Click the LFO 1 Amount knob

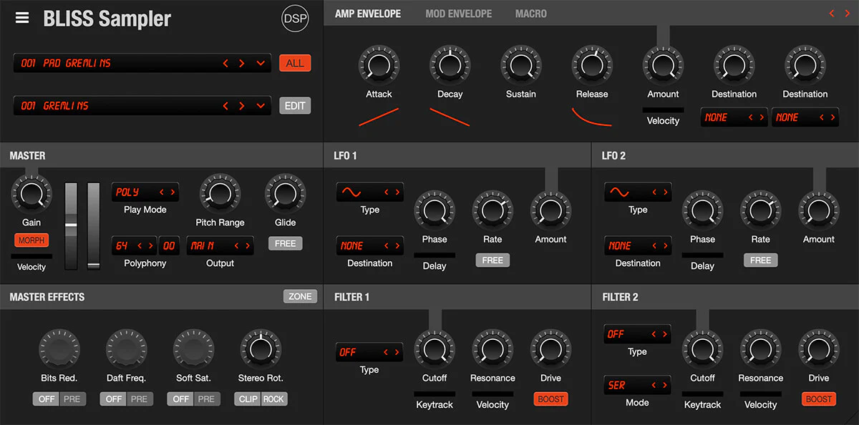click(x=550, y=210)
